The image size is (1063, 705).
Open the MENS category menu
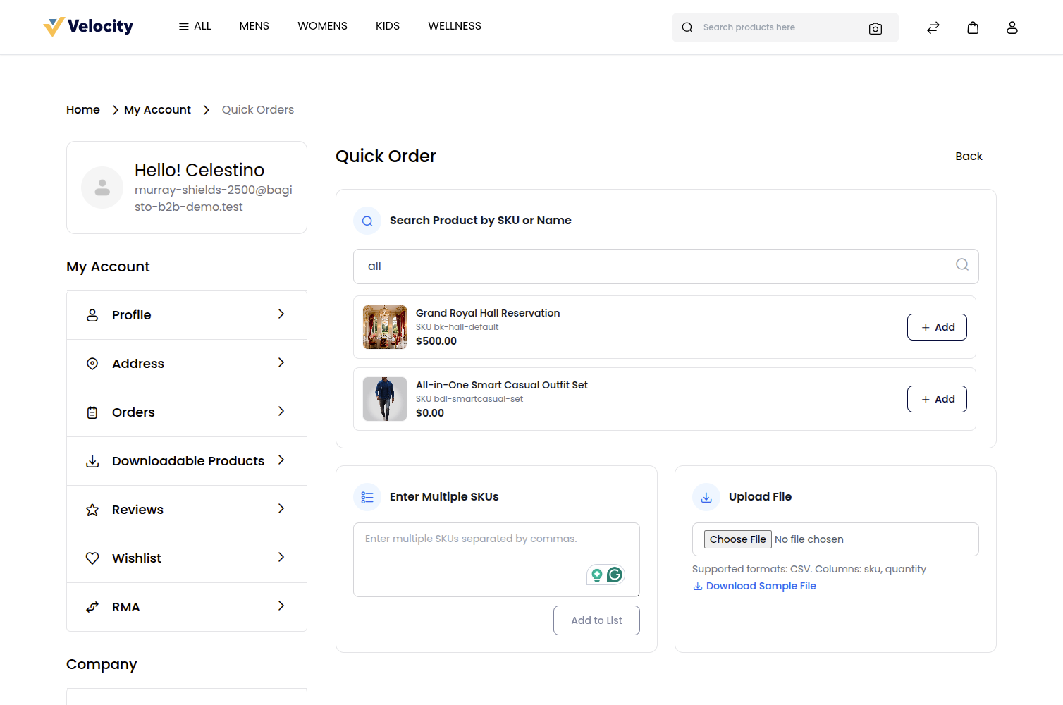[254, 26]
